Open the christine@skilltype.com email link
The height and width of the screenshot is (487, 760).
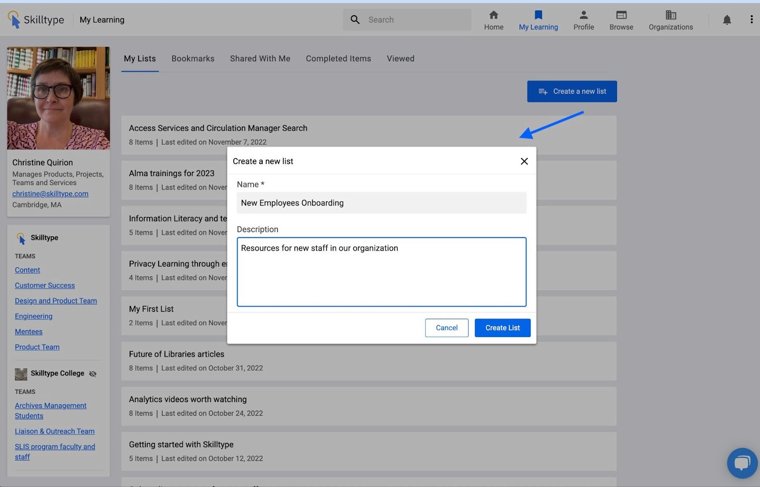(50, 194)
